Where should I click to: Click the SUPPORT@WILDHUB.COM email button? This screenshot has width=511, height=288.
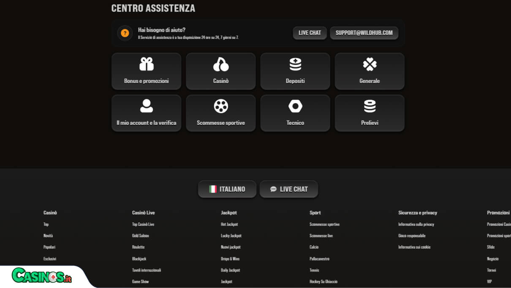(x=364, y=33)
